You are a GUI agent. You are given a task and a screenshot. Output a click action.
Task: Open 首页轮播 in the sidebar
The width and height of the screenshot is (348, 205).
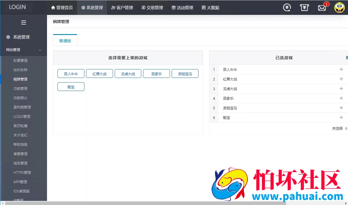tap(20, 126)
